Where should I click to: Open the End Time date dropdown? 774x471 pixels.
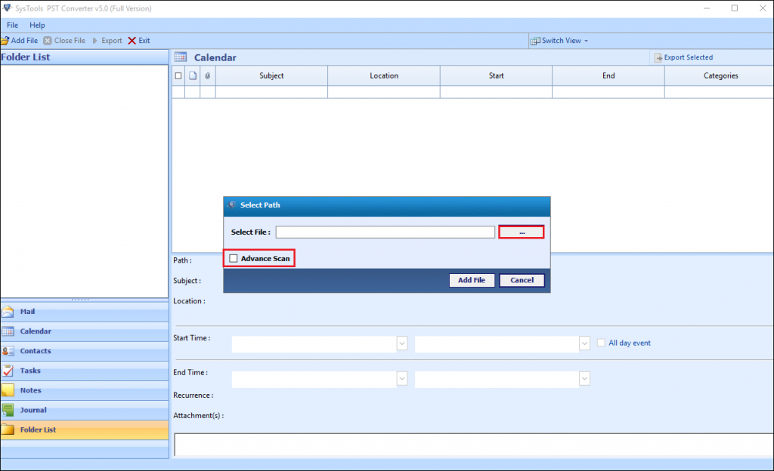(x=401, y=378)
